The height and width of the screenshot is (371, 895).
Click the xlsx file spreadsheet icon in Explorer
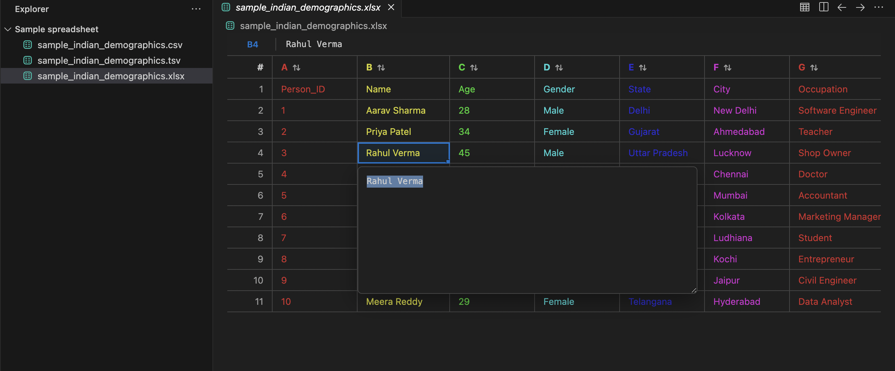[28, 76]
